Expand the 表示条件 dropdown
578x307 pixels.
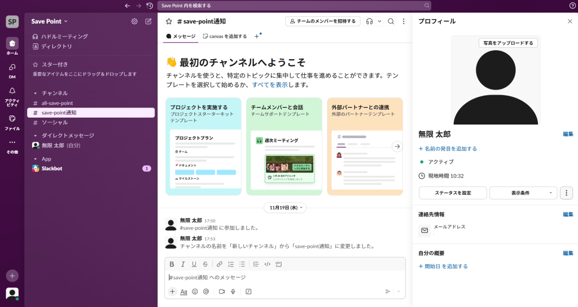(523, 193)
